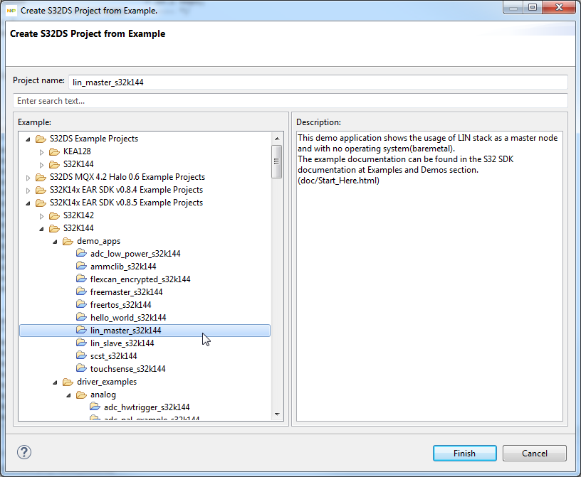
Task: Click the Enter search text field
Action: coord(290,101)
